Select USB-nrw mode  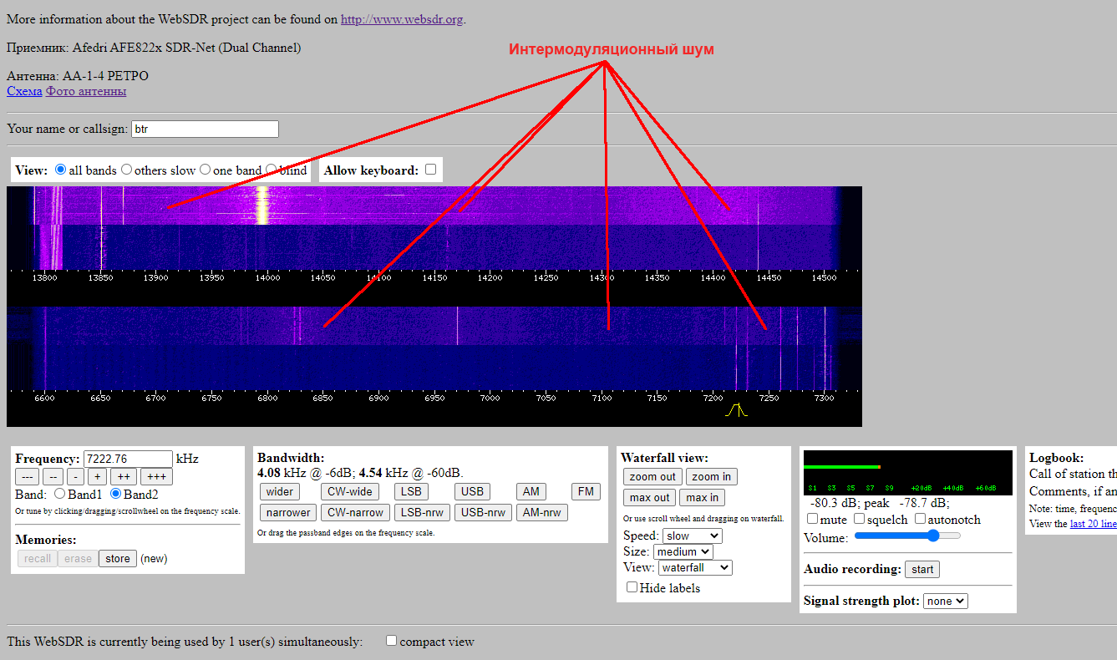pyautogui.click(x=484, y=512)
